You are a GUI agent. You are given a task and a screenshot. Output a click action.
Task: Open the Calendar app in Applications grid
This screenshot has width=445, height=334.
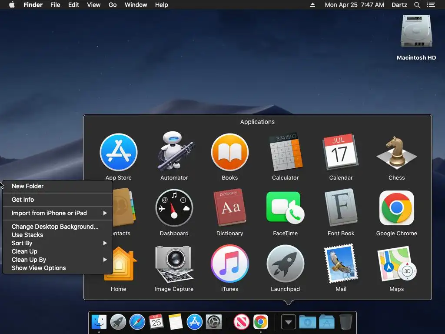(341, 152)
